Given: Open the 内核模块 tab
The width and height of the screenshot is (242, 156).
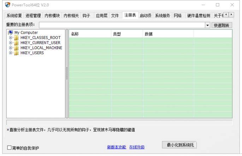Looking at the screenshot, I should coord(52,16).
